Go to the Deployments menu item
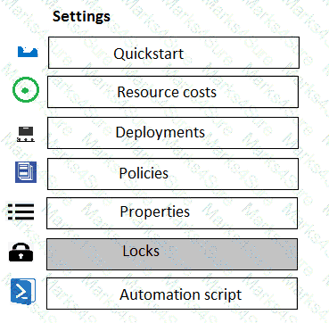This screenshot has width=329, height=323. [x=173, y=133]
